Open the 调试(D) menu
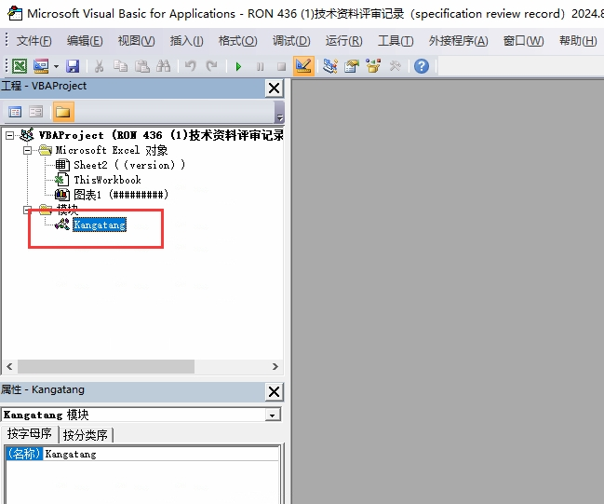The width and height of the screenshot is (604, 504). [x=291, y=40]
